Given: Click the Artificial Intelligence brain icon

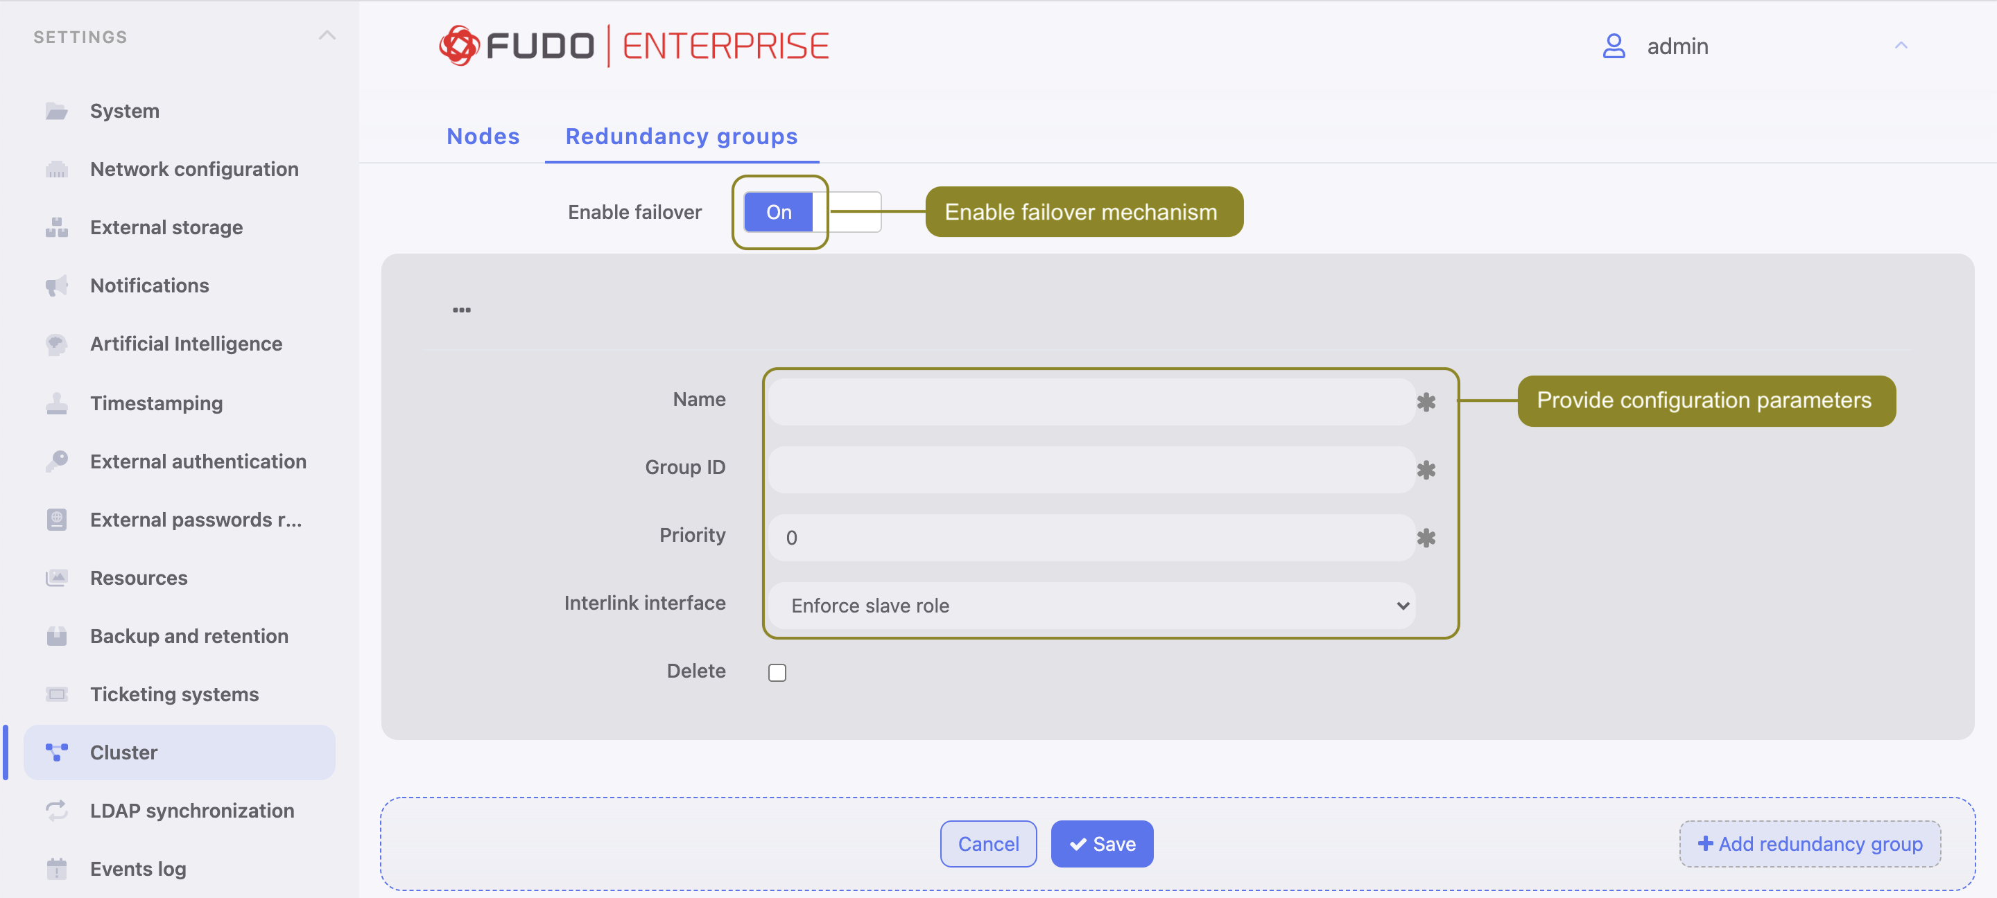Looking at the screenshot, I should pos(57,344).
